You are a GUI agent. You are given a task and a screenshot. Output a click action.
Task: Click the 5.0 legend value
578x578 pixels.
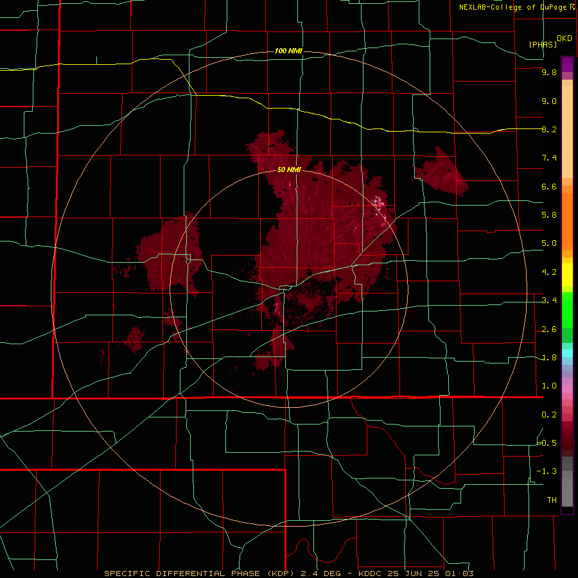tap(549, 243)
